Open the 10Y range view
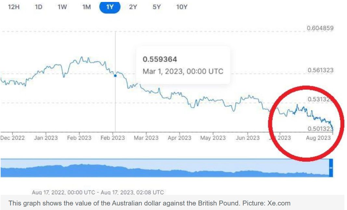 (182, 7)
